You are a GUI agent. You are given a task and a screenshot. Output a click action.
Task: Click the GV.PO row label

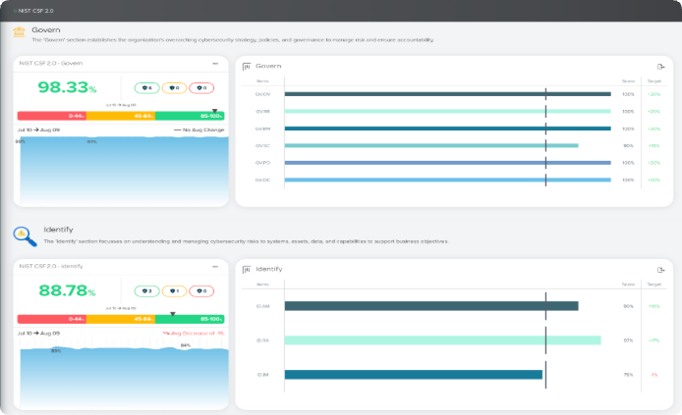coord(262,163)
